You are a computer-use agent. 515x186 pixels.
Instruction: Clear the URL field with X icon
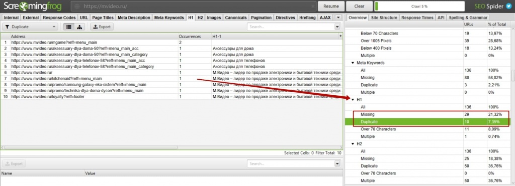313,7
